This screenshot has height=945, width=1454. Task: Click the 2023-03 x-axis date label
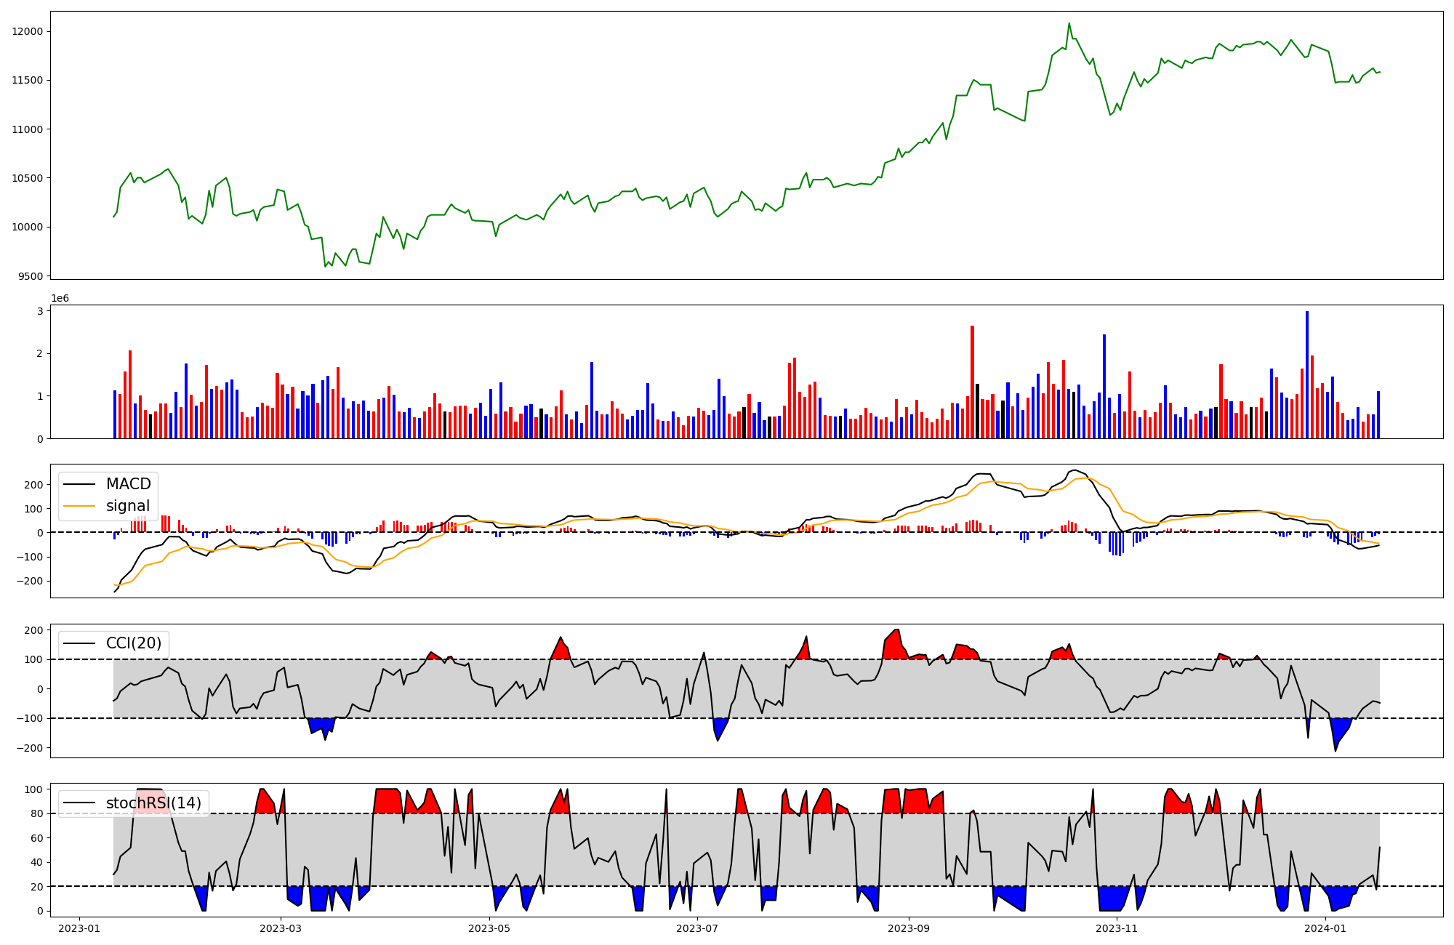pos(281,928)
